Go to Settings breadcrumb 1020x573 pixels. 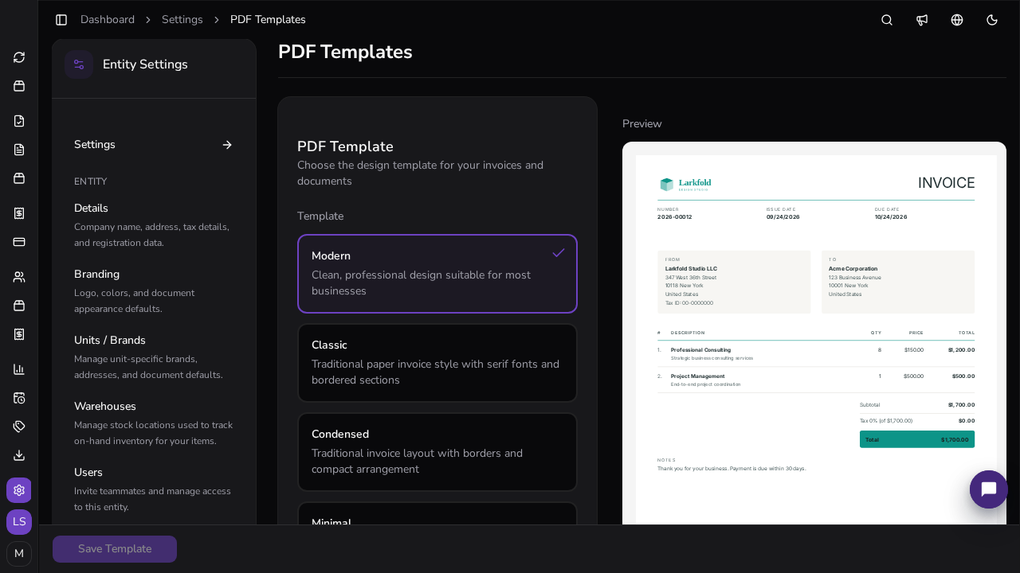point(182,20)
